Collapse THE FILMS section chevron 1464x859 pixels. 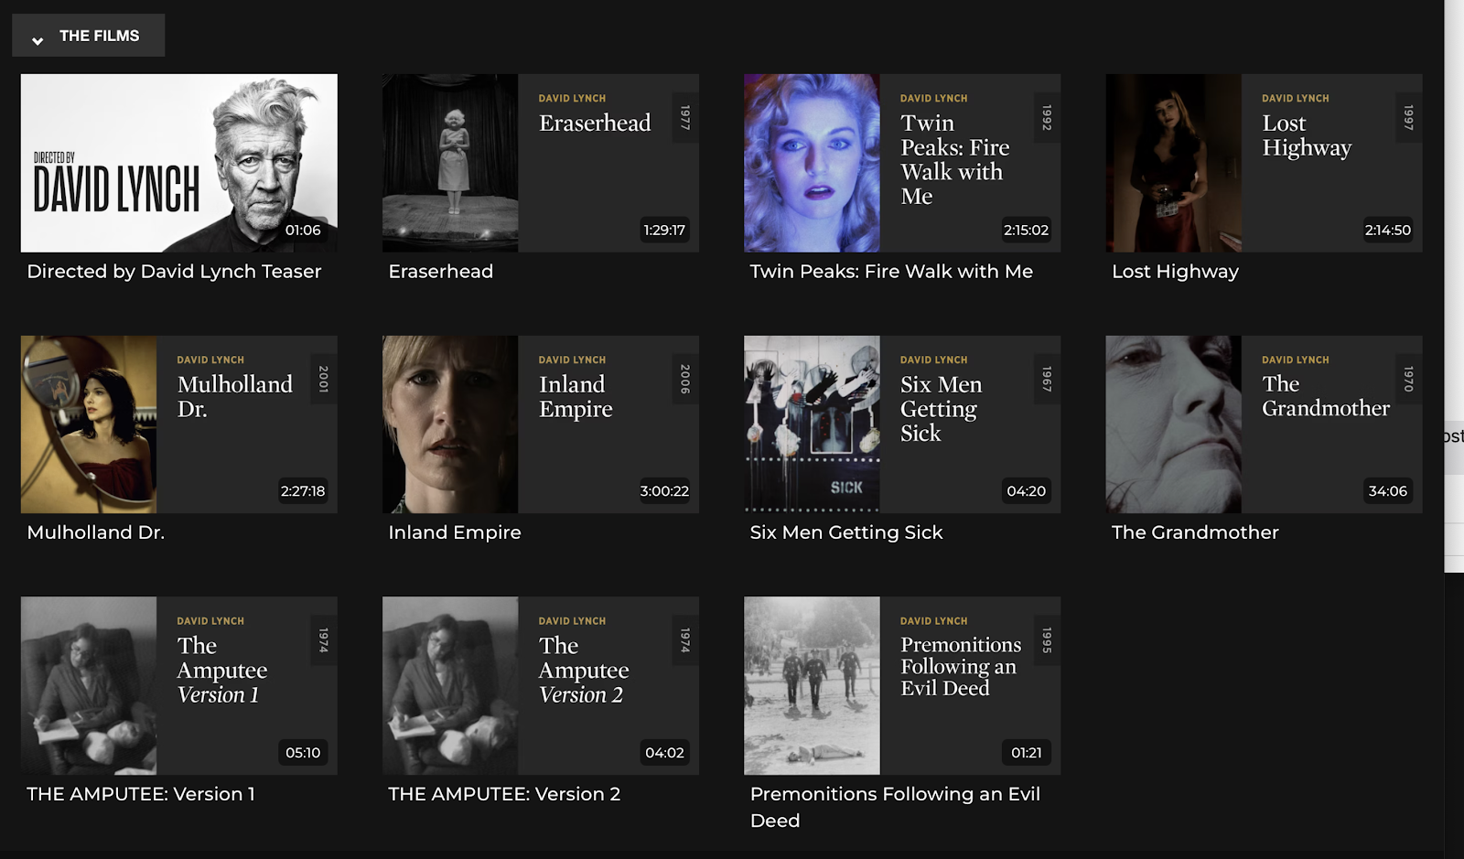38,40
